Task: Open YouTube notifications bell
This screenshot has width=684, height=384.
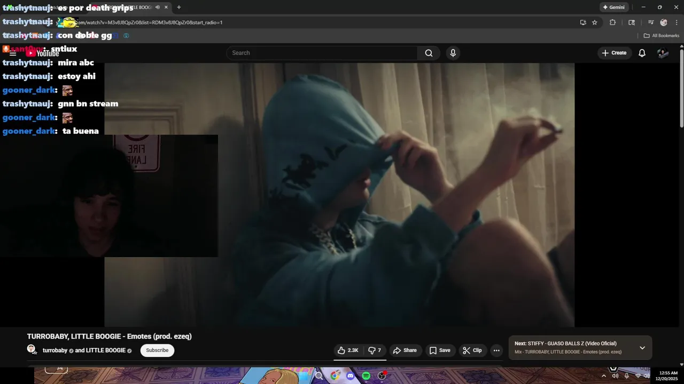Action: pos(642,53)
